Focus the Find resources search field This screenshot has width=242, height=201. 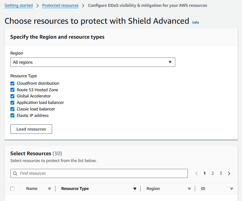tap(101, 173)
